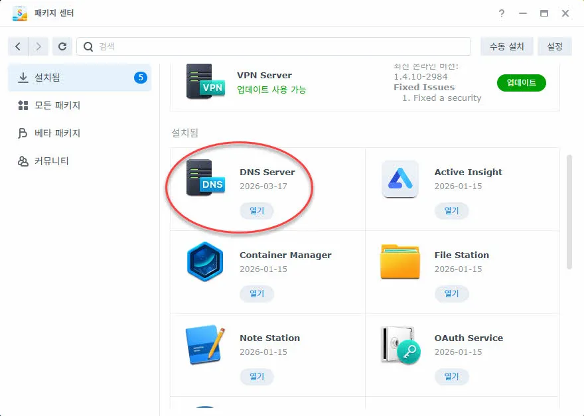
Task: Click the Note Station title
Action: coord(269,338)
